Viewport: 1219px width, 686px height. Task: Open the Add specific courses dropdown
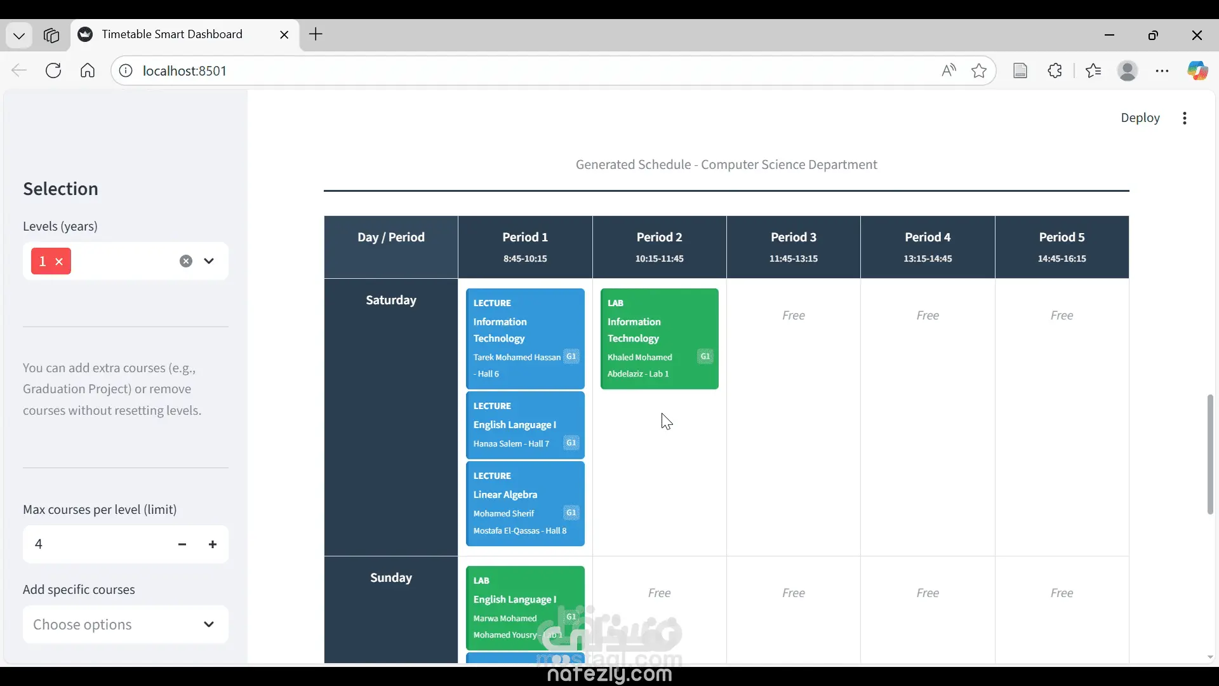(x=126, y=624)
